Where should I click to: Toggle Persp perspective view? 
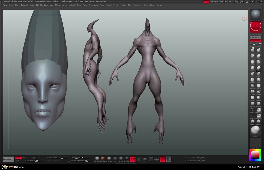pyautogui.click(x=163, y=159)
